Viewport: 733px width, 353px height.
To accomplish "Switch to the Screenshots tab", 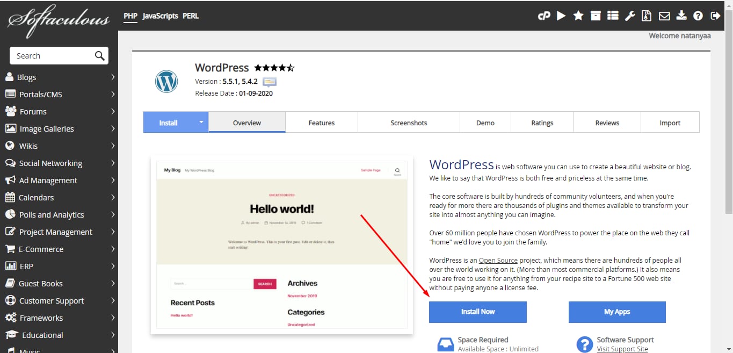I will click(409, 123).
